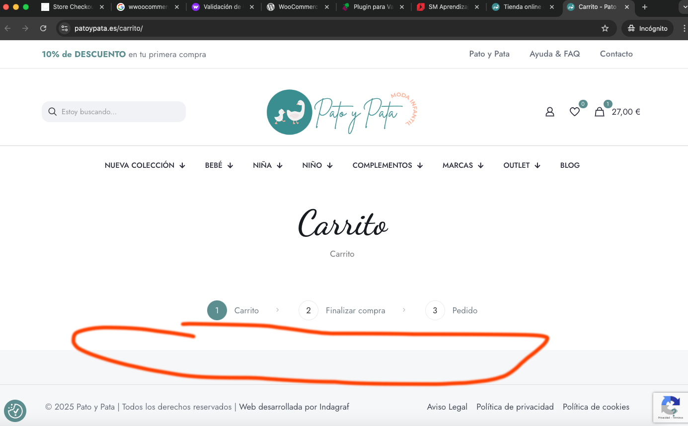
Task: Open the Ayuda & FAQ link
Action: pos(554,54)
